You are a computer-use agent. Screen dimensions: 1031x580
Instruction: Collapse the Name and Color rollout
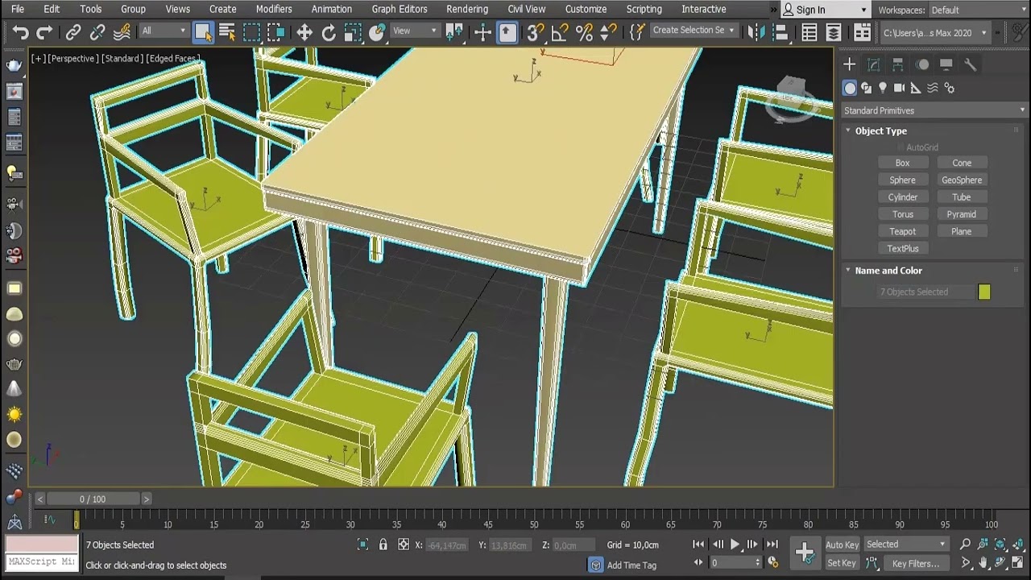click(x=888, y=271)
